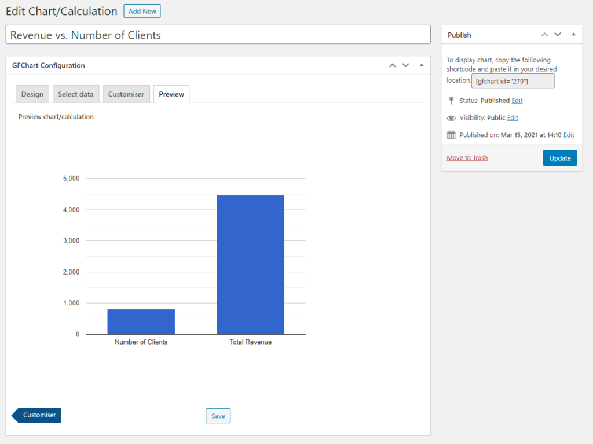The height and width of the screenshot is (444, 593).
Task: Click the Preview tab
Action: pyautogui.click(x=171, y=94)
